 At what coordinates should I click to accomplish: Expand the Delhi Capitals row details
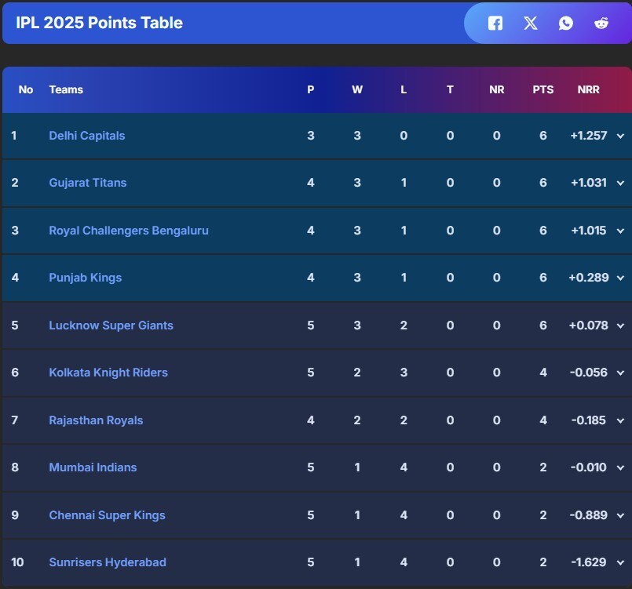pos(620,136)
